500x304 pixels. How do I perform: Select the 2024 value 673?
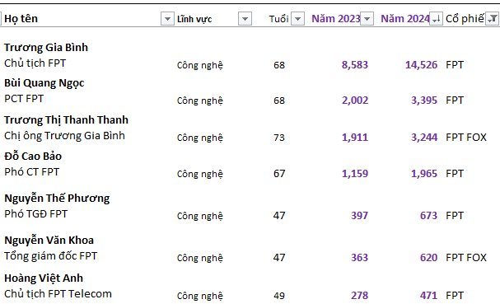click(428, 216)
